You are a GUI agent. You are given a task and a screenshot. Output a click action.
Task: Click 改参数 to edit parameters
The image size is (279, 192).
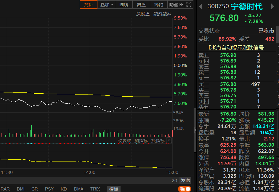[x=124, y=140]
